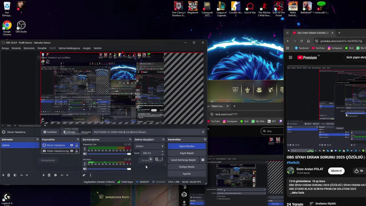The image size is (366, 206).
Task: Open Sahne Koleksiyonu menu
Action: point(69,48)
